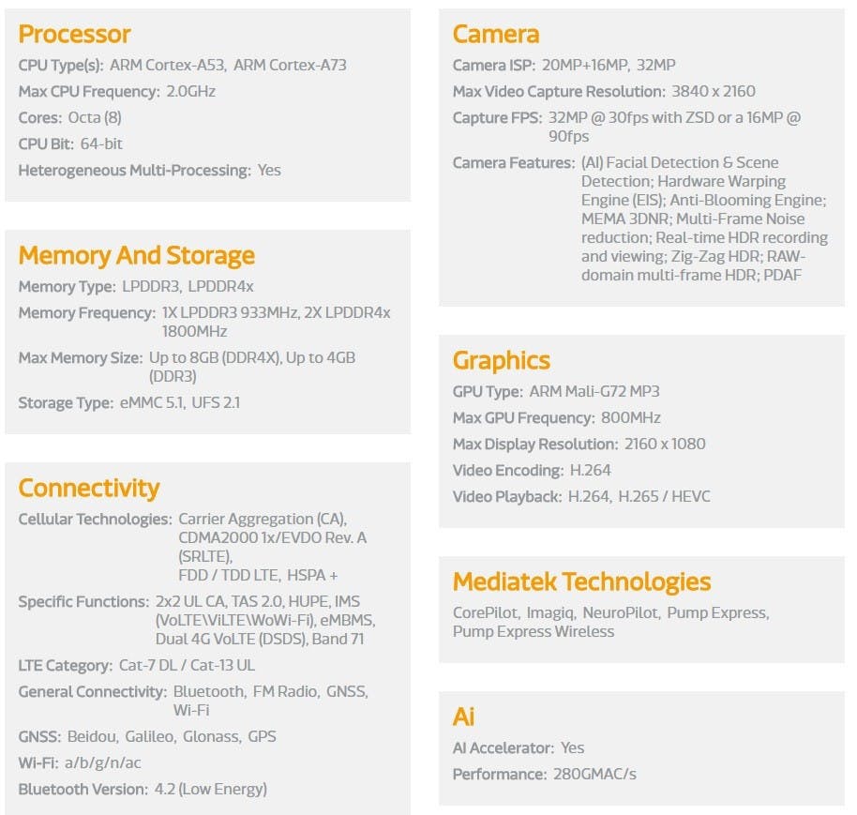Click the Memory And Storage heading

[137, 256]
